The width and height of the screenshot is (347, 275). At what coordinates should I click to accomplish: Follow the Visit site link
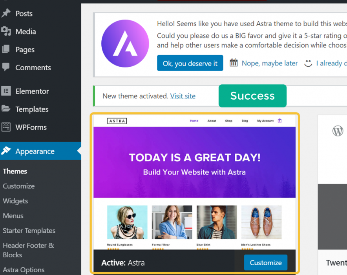tap(183, 96)
